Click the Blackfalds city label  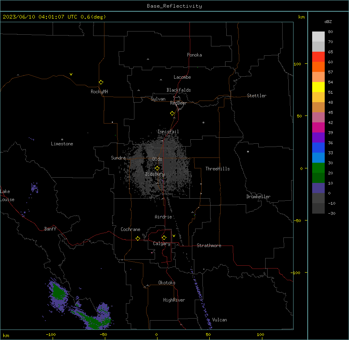(179, 90)
